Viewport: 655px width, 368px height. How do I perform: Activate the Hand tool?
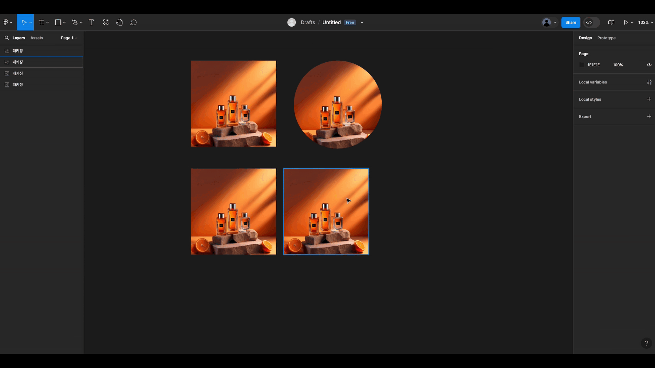click(119, 22)
